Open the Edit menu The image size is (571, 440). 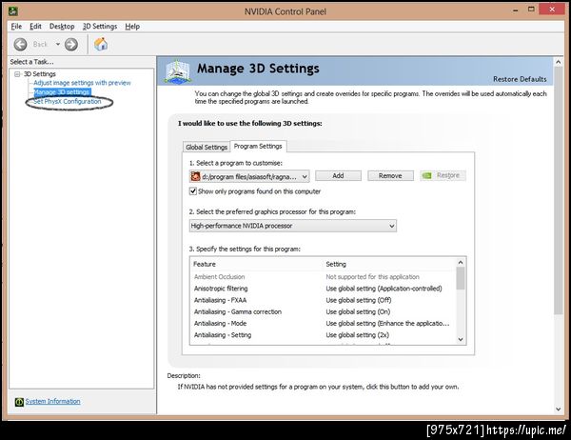coord(35,27)
